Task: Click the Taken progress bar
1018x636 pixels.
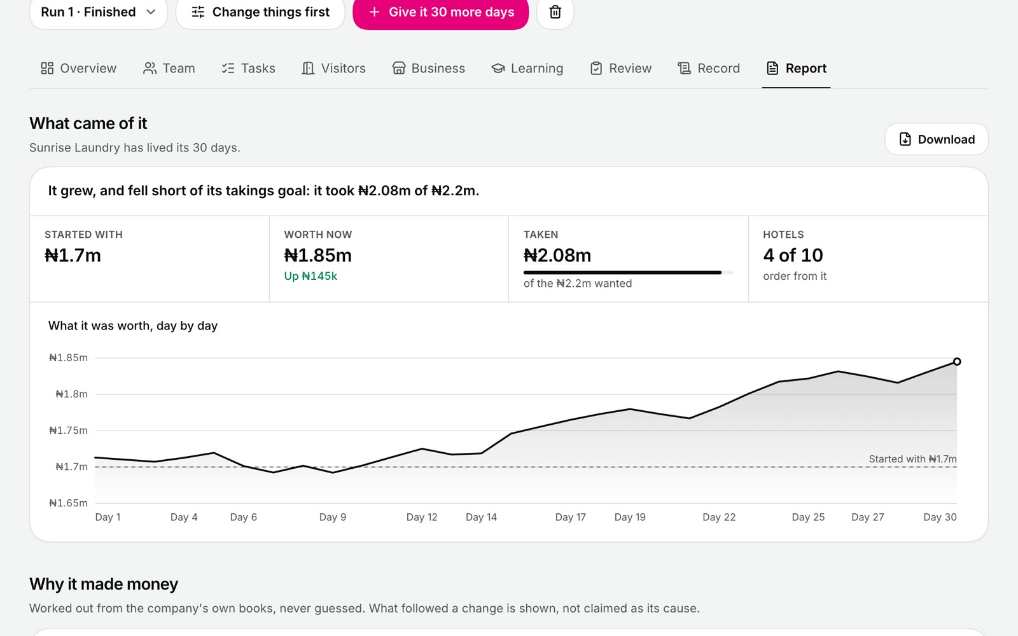Action: tap(628, 272)
